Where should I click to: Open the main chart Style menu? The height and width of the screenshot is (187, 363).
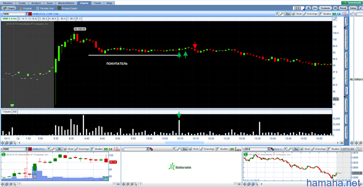click(x=297, y=14)
